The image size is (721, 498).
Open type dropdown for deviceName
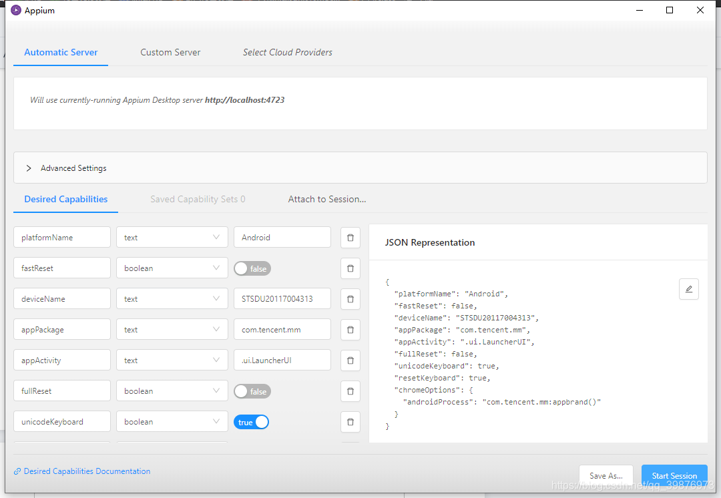point(172,299)
